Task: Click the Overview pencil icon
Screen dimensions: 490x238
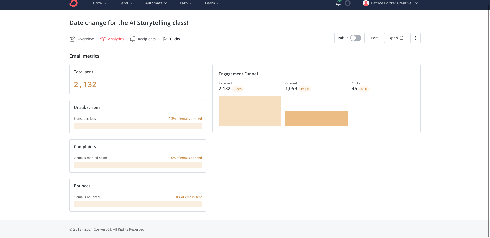Action: [x=72, y=39]
